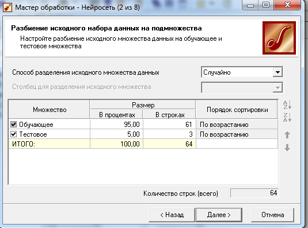
Task: Click the wizard app icon in title bar
Action: pos(7,7)
